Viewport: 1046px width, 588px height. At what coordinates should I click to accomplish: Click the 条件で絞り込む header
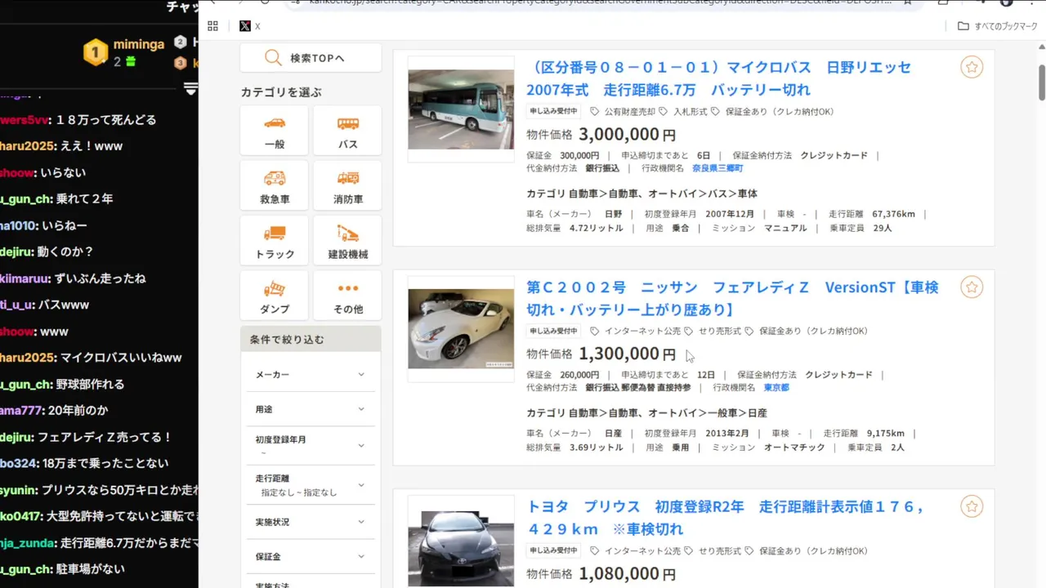click(x=311, y=339)
